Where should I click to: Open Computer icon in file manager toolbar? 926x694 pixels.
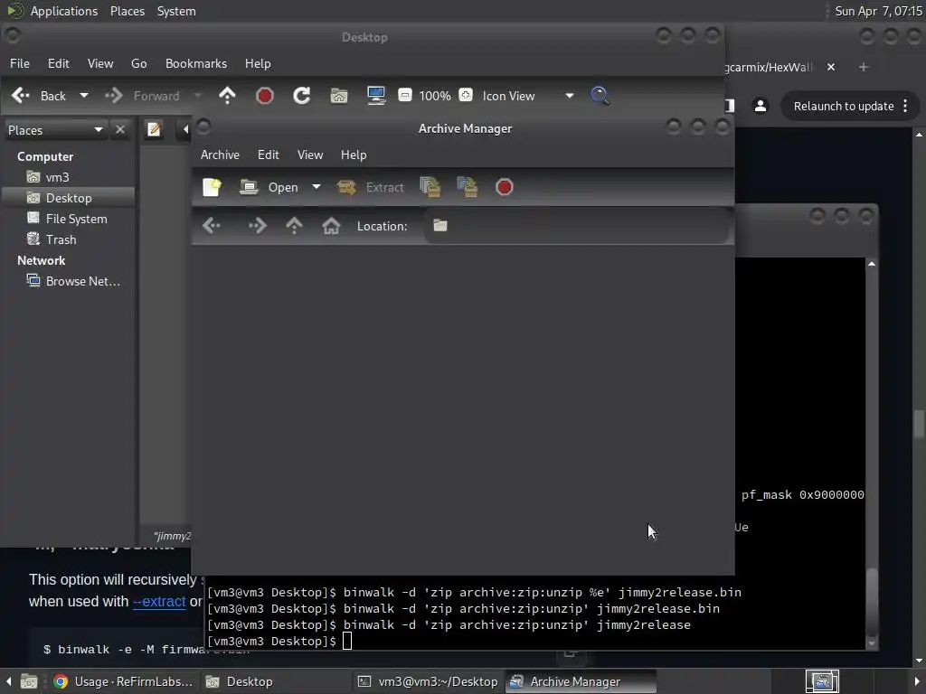(376, 96)
